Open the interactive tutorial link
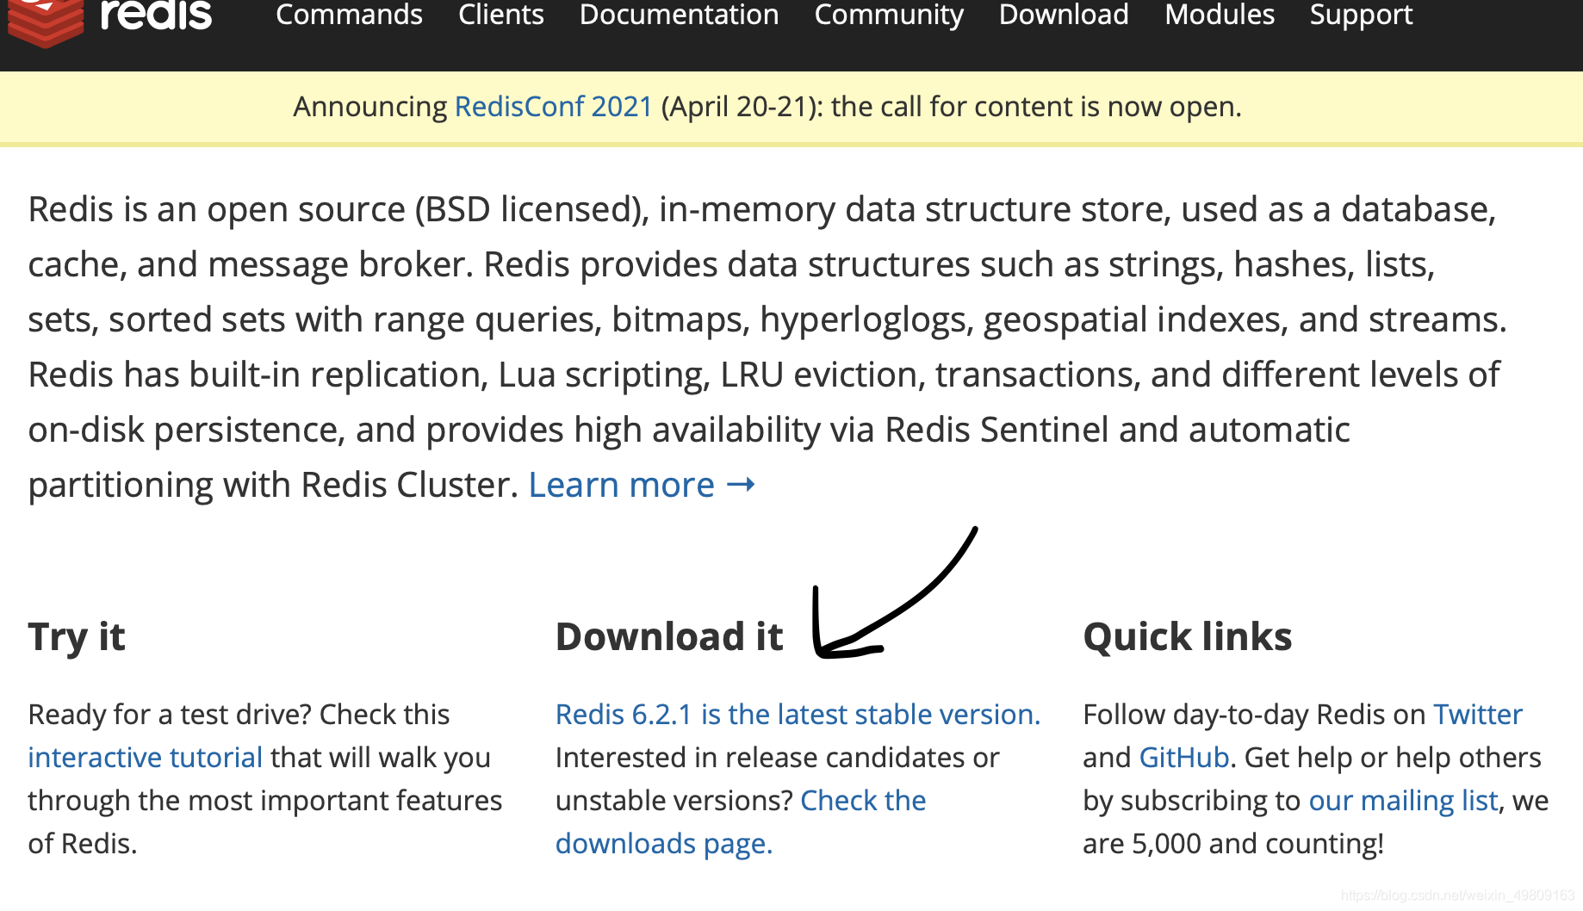Screen dimensions: 1583x911 (145, 758)
